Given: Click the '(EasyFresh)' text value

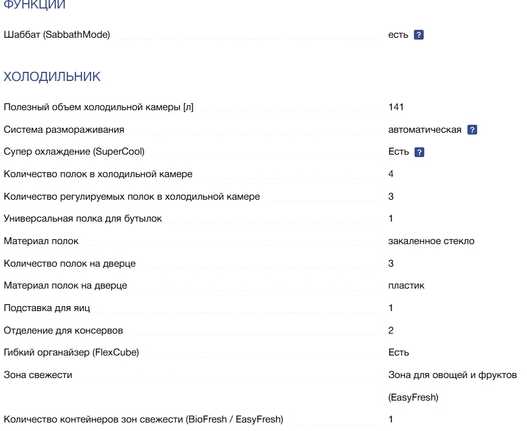Looking at the screenshot, I should (x=413, y=398).
